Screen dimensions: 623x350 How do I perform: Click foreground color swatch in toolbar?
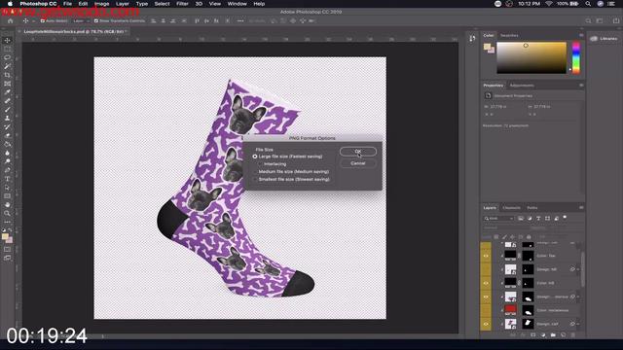pos(5,236)
